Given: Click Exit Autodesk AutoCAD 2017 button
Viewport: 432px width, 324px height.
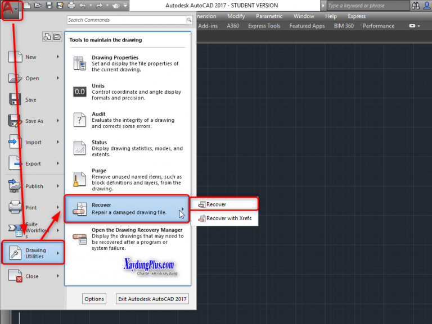Looking at the screenshot, I should (152, 299).
